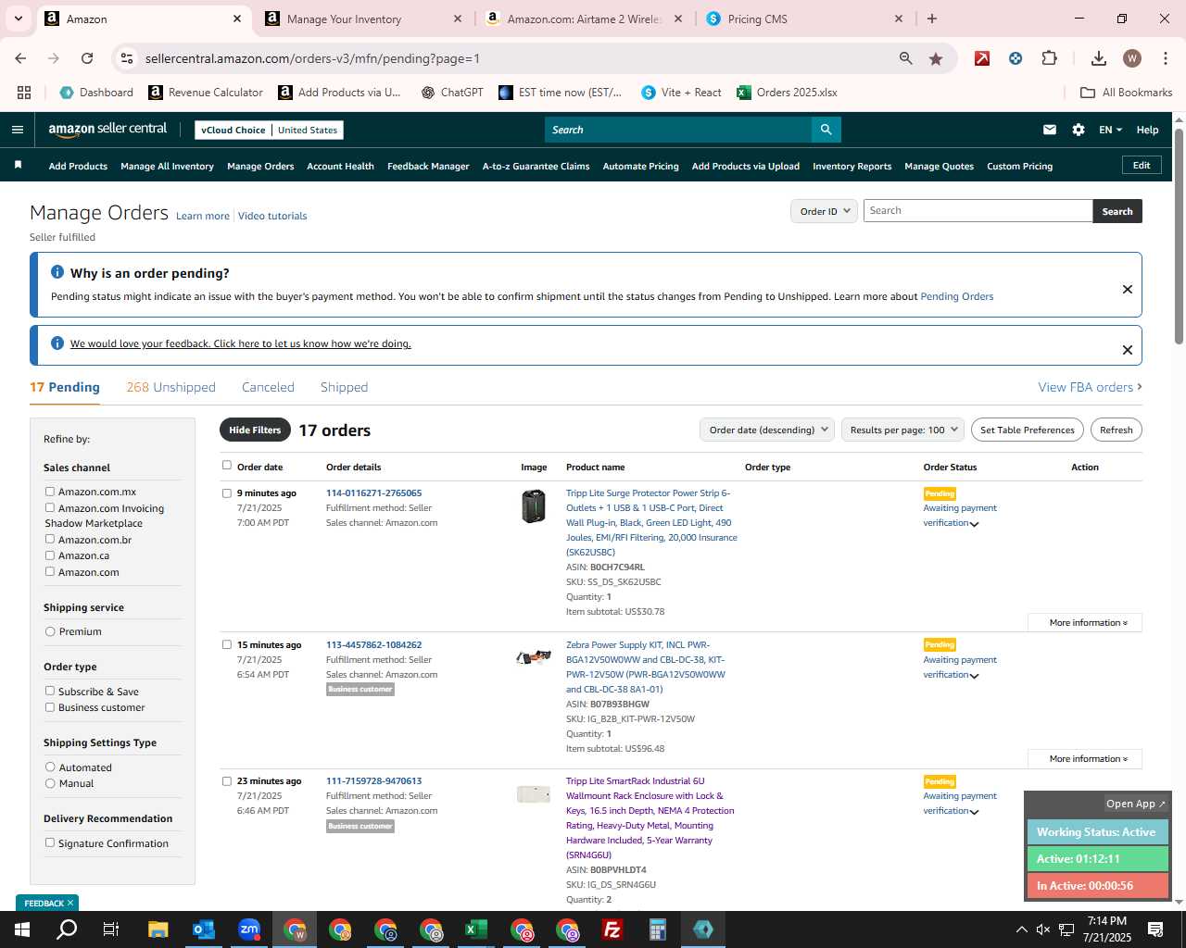The width and height of the screenshot is (1186, 948).
Task: Check the Amazon.ca filter
Action: [50, 555]
